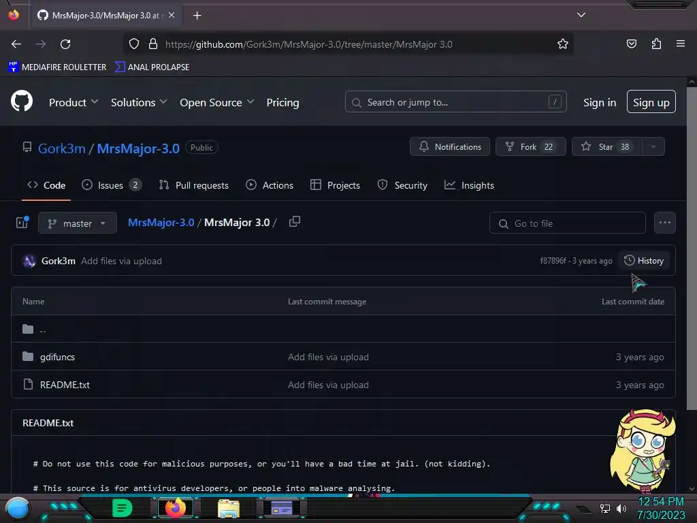Open the master branch dropdown
Screen dimensions: 697x523
click(x=78, y=223)
